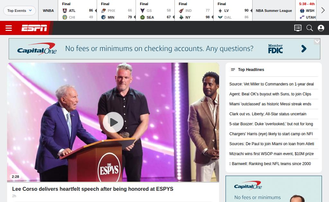The height and width of the screenshot is (202, 329).
Task: Click the Utah Jazz team logo
Action: [302, 17]
